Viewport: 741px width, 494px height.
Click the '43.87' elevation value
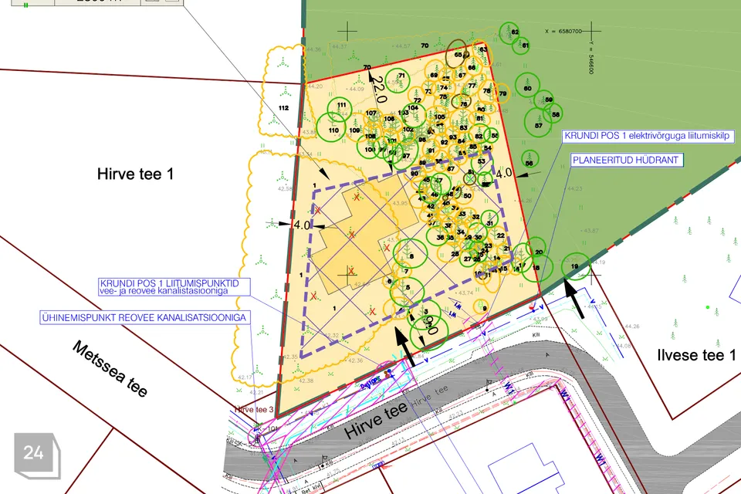tap(591, 231)
